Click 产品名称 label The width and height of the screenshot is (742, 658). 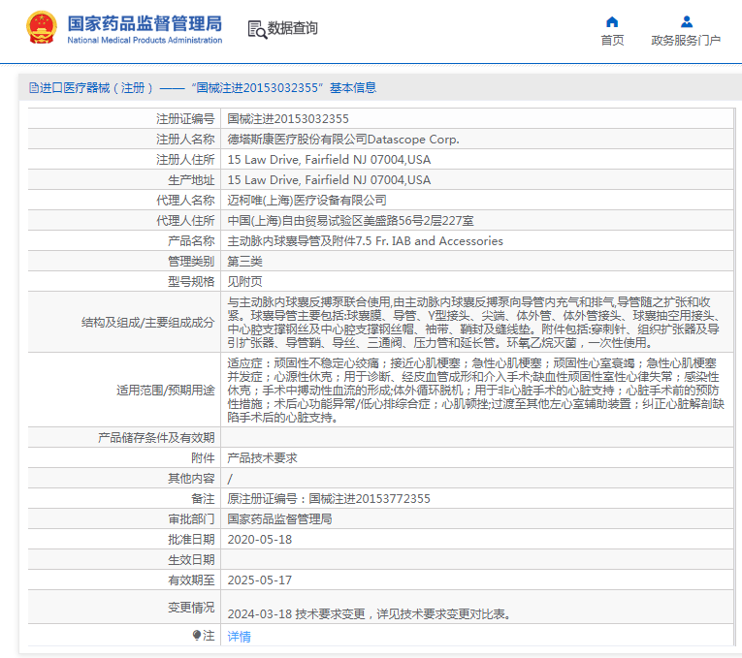[x=191, y=241]
